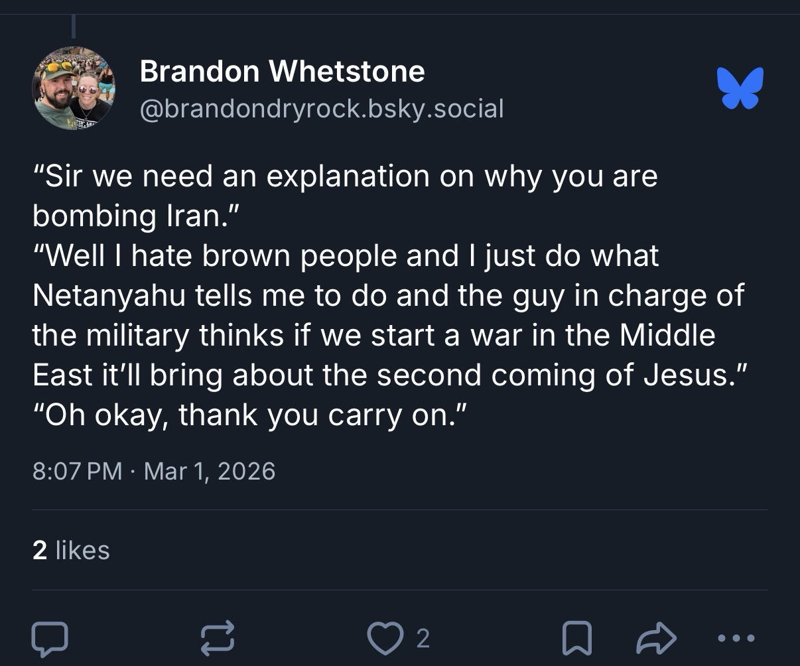The image size is (800, 666).
Task: Click the blue Bluesky butterfly logo
Action: tap(740, 88)
